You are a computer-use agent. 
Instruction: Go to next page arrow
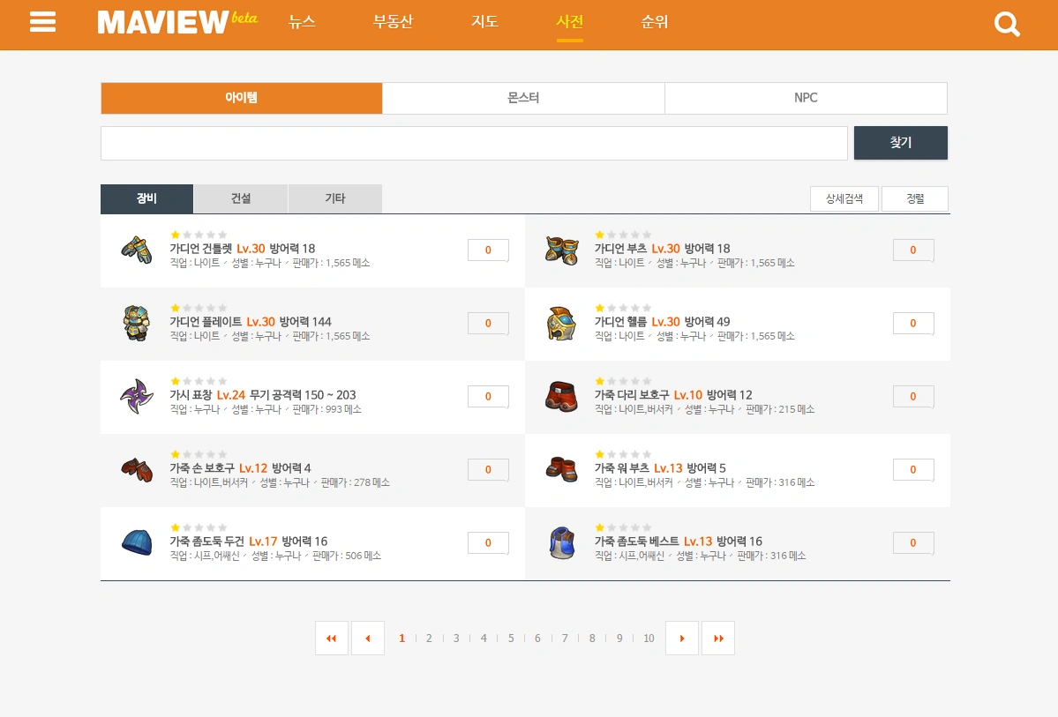[681, 639]
